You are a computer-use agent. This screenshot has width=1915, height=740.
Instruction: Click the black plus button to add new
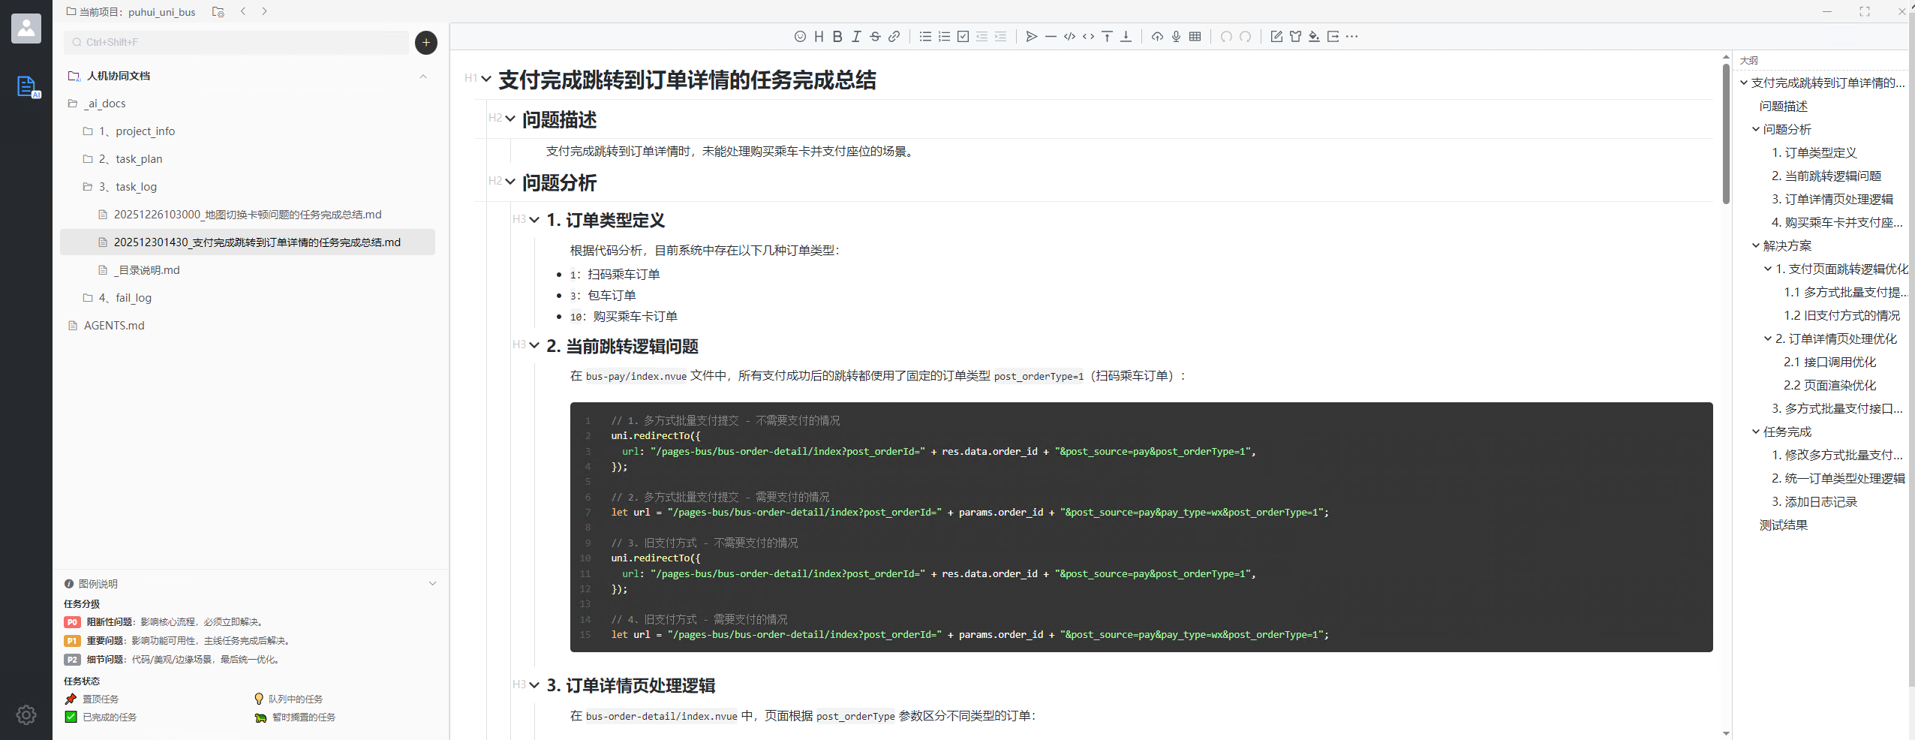426,43
